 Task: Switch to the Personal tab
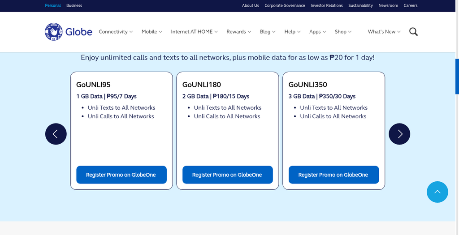pos(53,5)
